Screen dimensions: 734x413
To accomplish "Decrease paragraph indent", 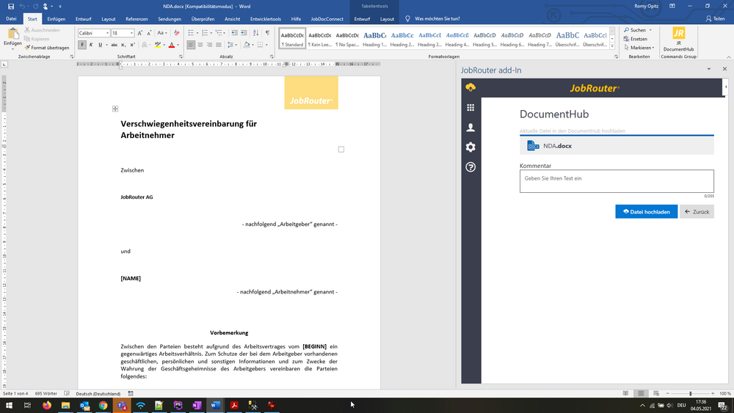I will (234, 33).
